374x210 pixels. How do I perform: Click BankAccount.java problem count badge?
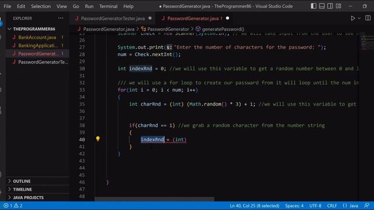coord(63,37)
